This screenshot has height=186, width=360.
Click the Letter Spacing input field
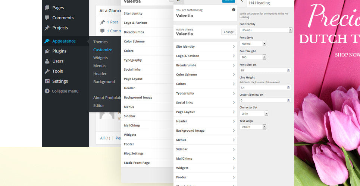[265, 100]
